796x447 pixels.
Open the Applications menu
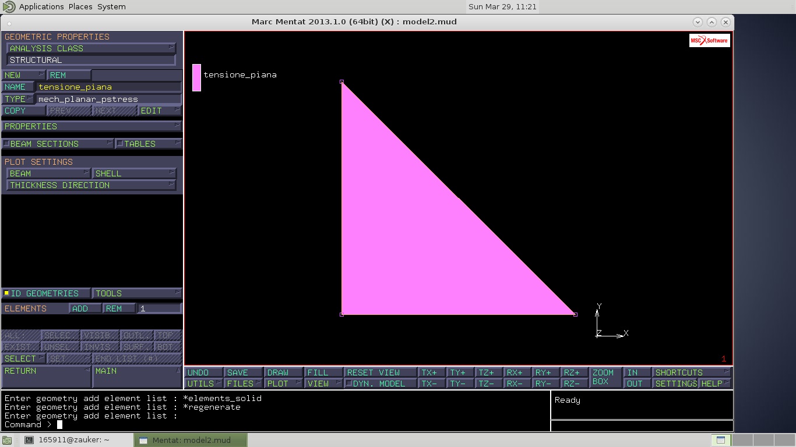(x=41, y=6)
